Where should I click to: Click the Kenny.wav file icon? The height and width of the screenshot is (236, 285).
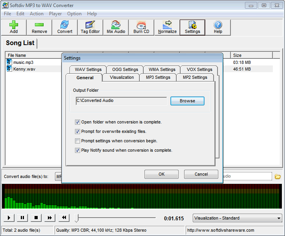pos(9,69)
